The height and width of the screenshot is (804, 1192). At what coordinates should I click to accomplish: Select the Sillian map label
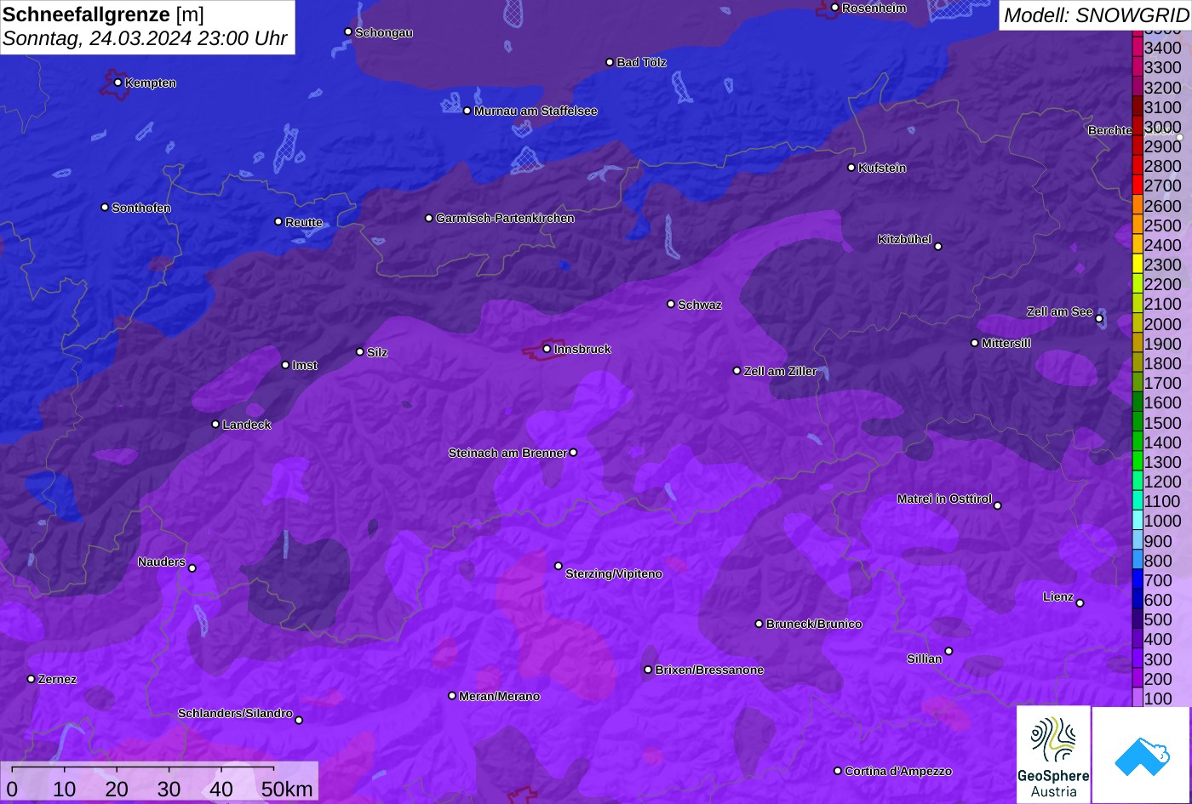click(x=925, y=659)
